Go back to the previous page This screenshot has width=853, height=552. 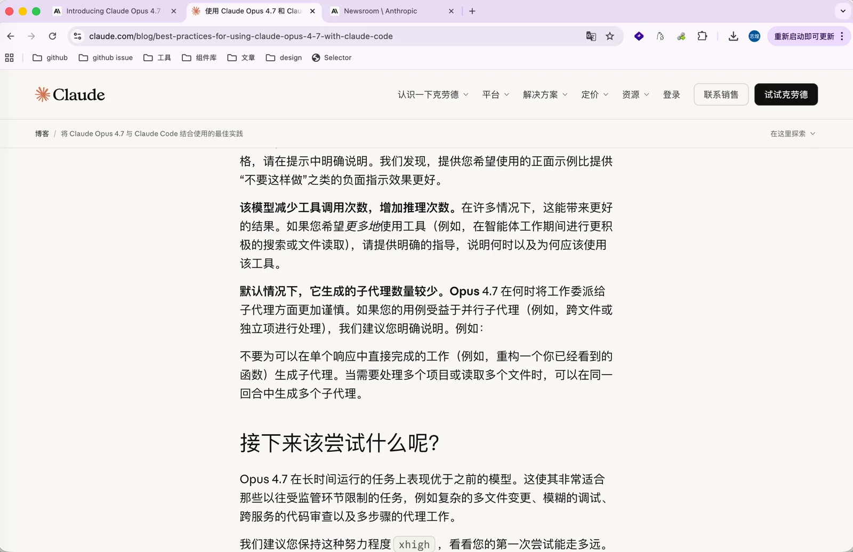point(11,36)
